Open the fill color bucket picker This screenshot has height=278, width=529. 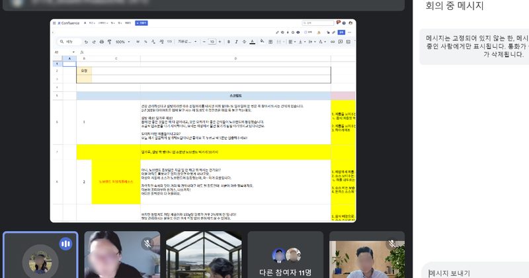[262, 41]
